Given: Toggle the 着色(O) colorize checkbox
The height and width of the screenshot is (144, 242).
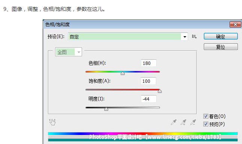Looking at the screenshot, I should pyautogui.click(x=206, y=116).
